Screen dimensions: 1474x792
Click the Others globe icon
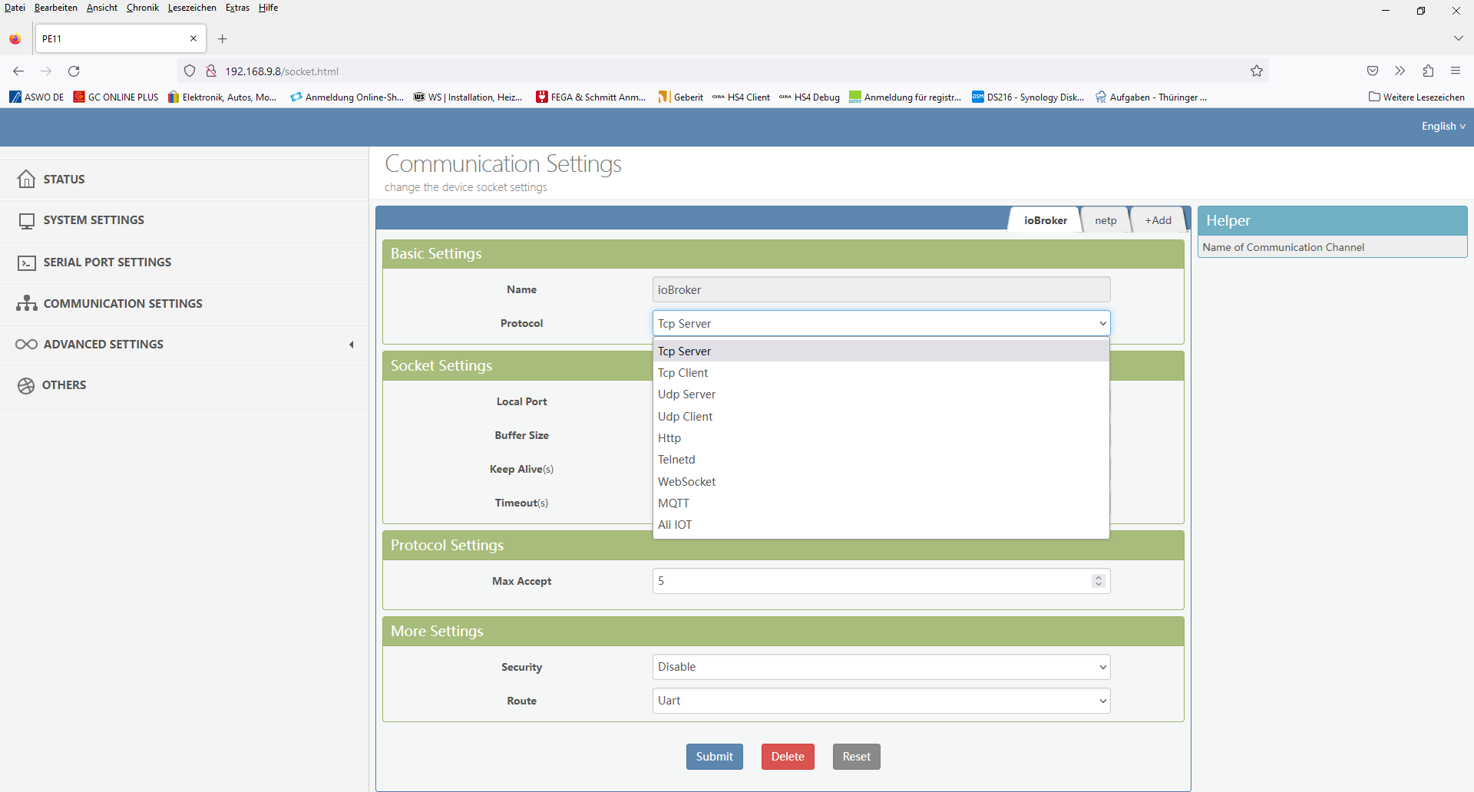pos(26,385)
